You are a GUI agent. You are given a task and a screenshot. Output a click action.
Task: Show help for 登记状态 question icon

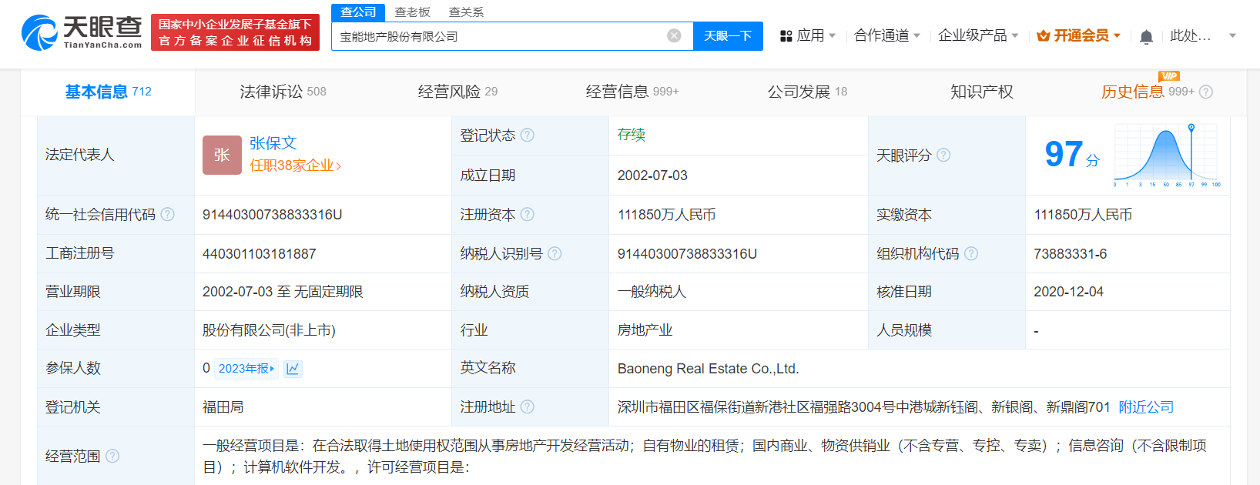528,135
